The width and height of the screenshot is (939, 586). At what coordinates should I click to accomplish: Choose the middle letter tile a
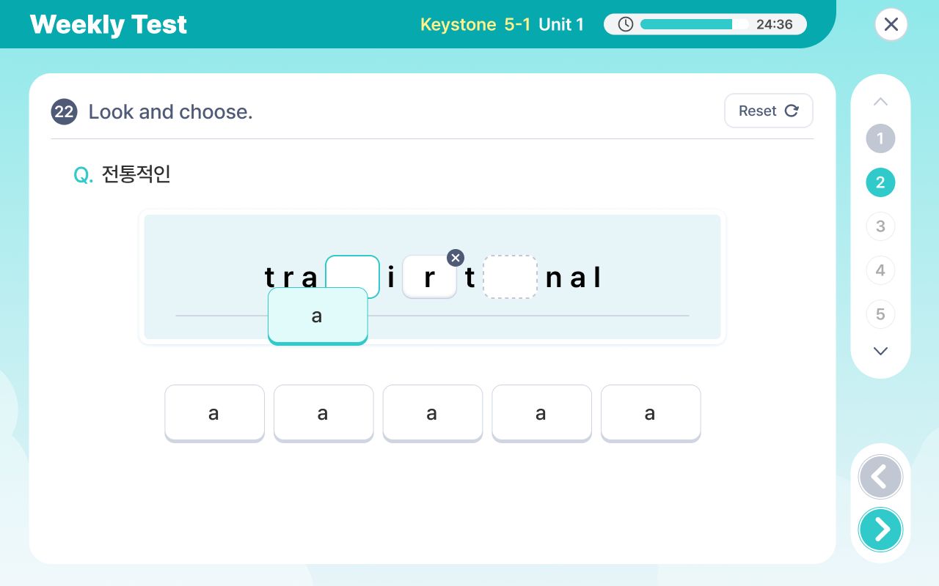[433, 413]
